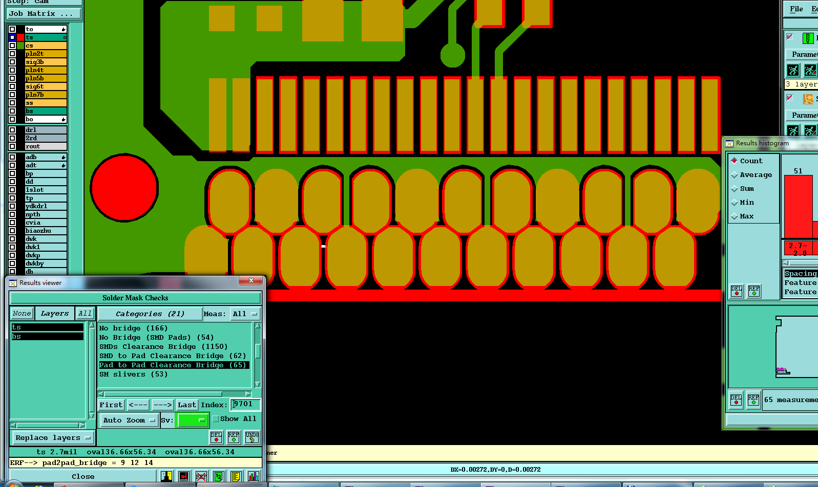Click the categories list horizontal scrollbar
This screenshot has height=487, width=818.
174,394
